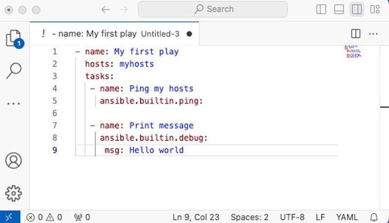Open the Accounts menu icon
This screenshot has height=223, width=389.
(x=14, y=160)
